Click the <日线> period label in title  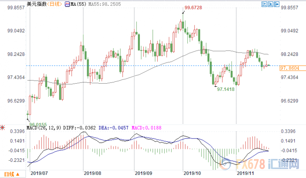[x=55, y=4]
